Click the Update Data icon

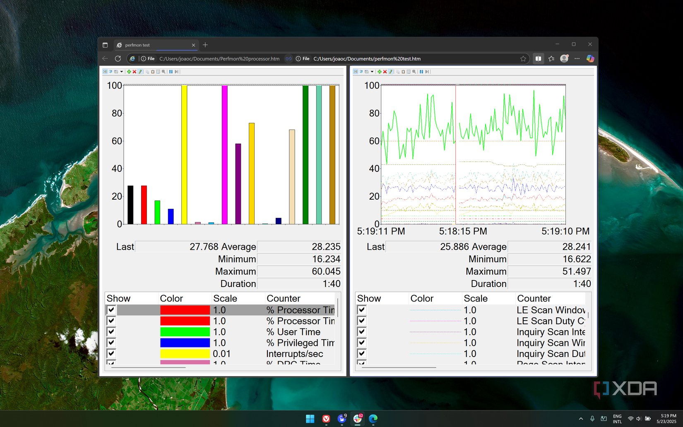(x=176, y=72)
